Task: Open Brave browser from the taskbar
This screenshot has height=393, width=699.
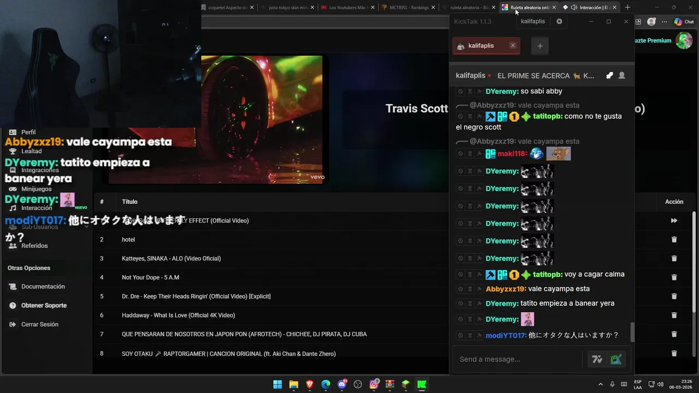Action: [310, 384]
